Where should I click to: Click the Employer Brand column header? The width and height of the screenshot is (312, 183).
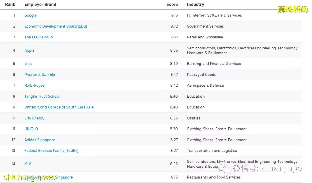click(40, 5)
